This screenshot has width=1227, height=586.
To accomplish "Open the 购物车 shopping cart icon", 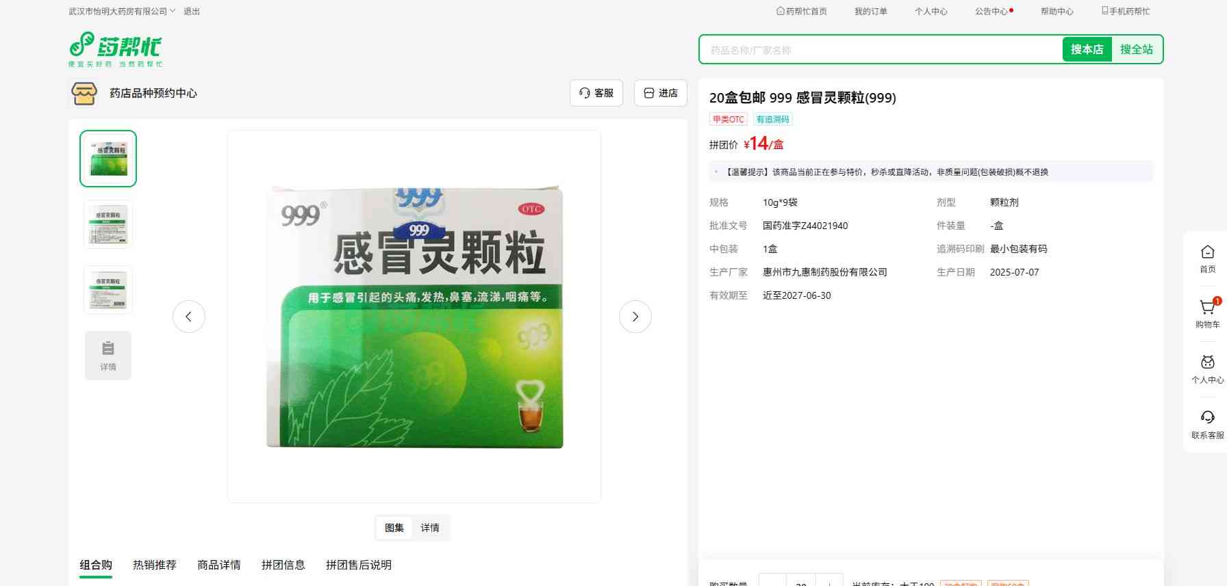I will pos(1207,308).
